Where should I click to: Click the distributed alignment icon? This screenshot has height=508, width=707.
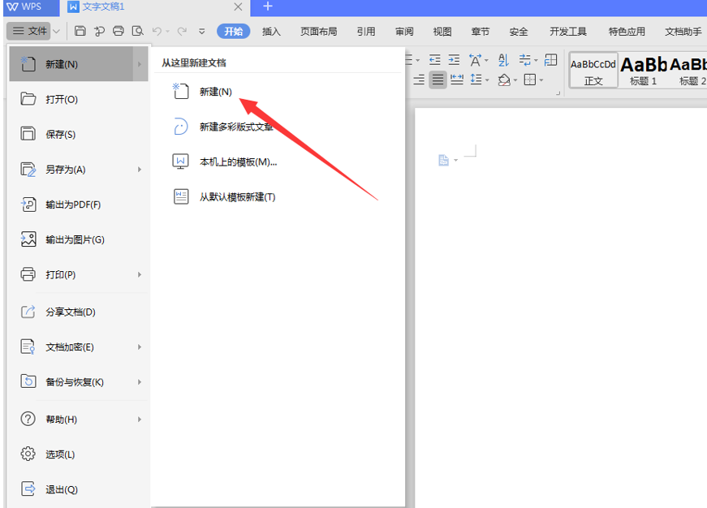[457, 80]
